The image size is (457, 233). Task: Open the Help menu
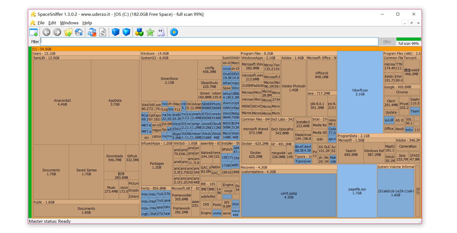(x=87, y=23)
